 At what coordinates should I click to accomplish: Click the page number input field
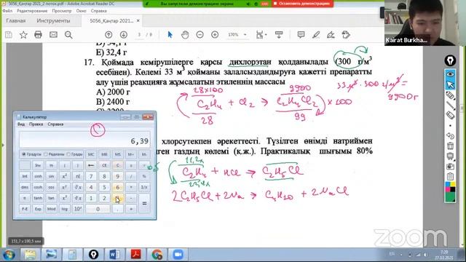pos(139,35)
